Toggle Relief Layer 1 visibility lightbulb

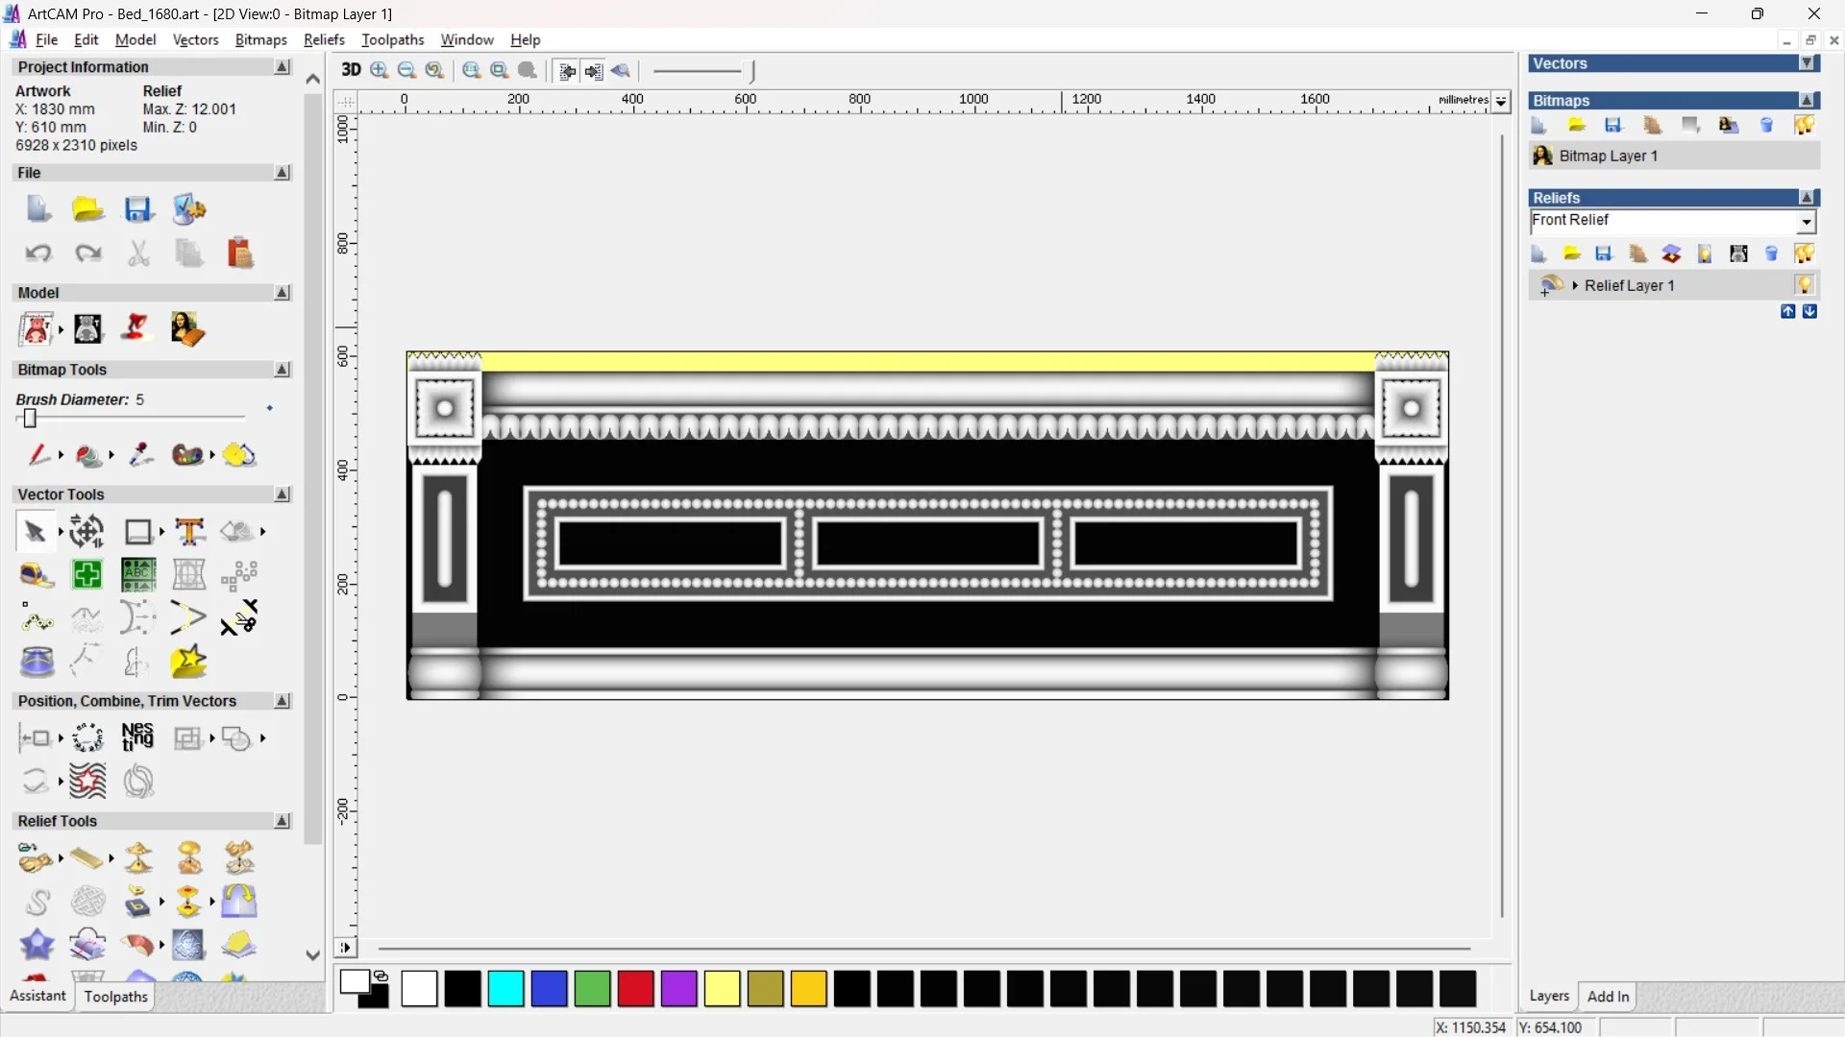point(1804,285)
